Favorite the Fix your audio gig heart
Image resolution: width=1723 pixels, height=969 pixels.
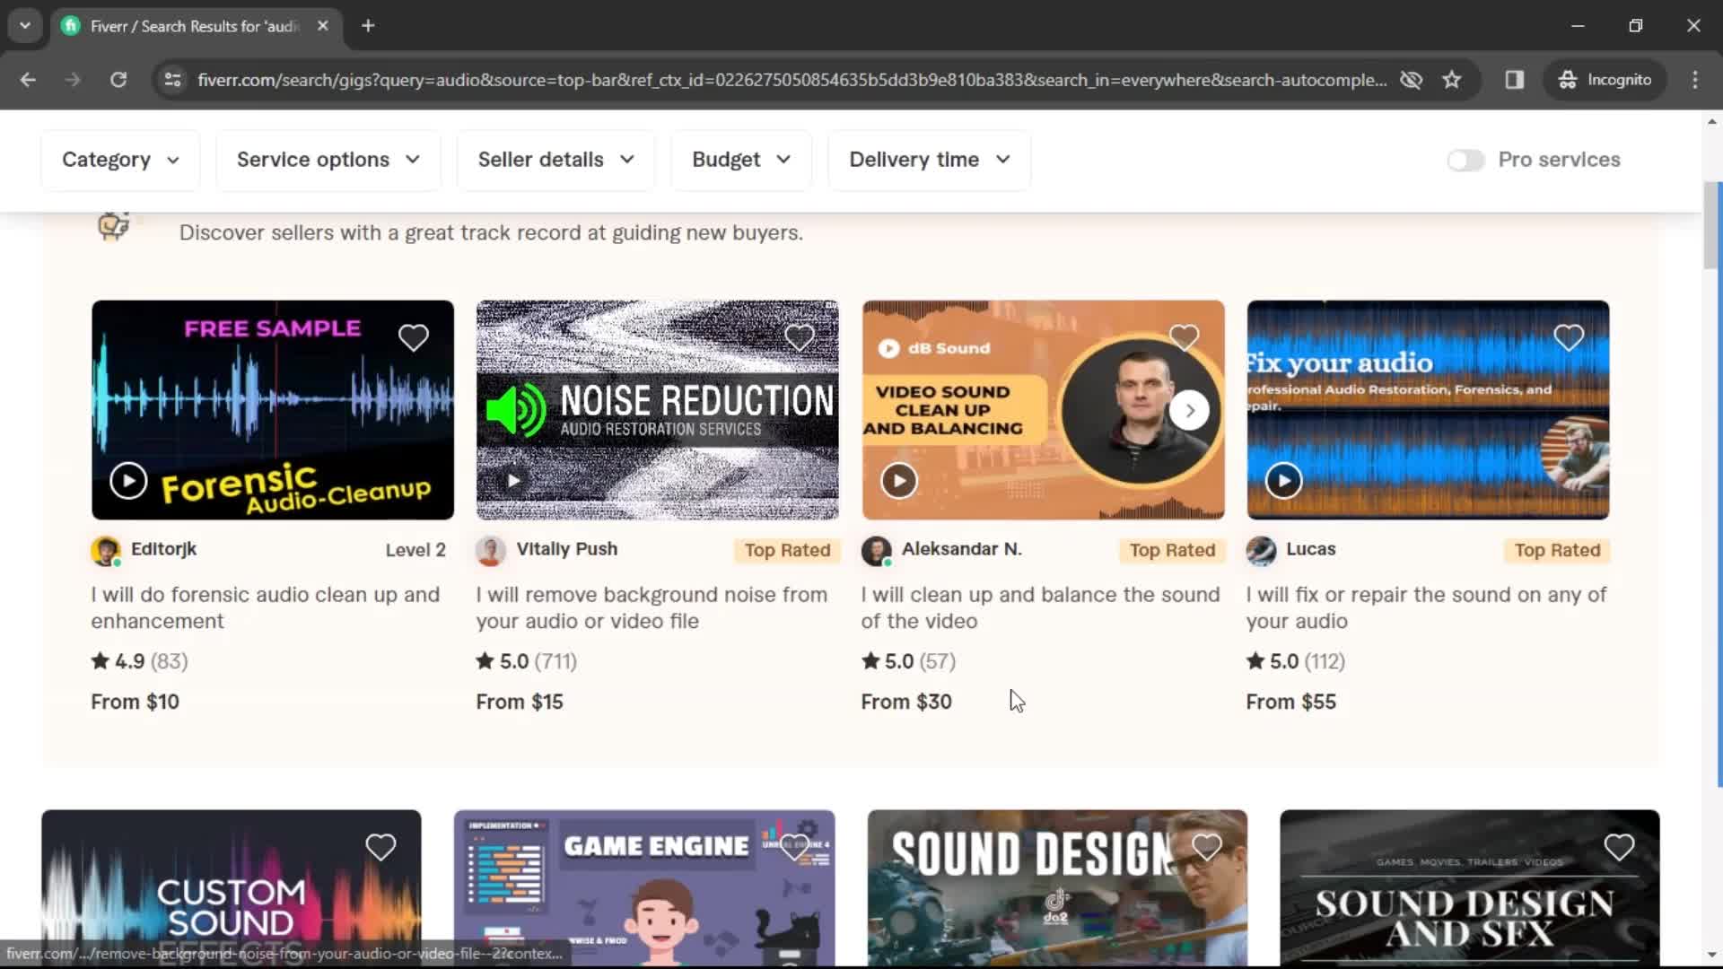pyautogui.click(x=1569, y=338)
